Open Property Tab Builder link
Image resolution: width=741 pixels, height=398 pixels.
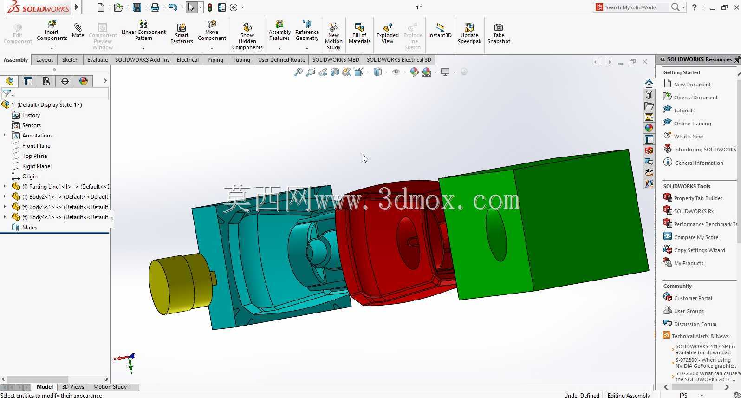coord(698,198)
